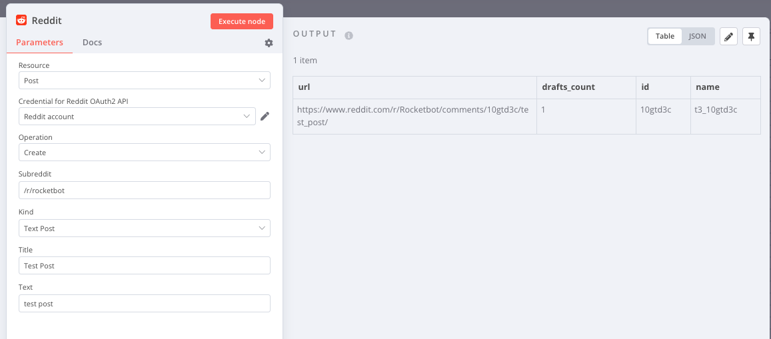
Task: Open the Operation dropdown
Action: tap(144, 153)
